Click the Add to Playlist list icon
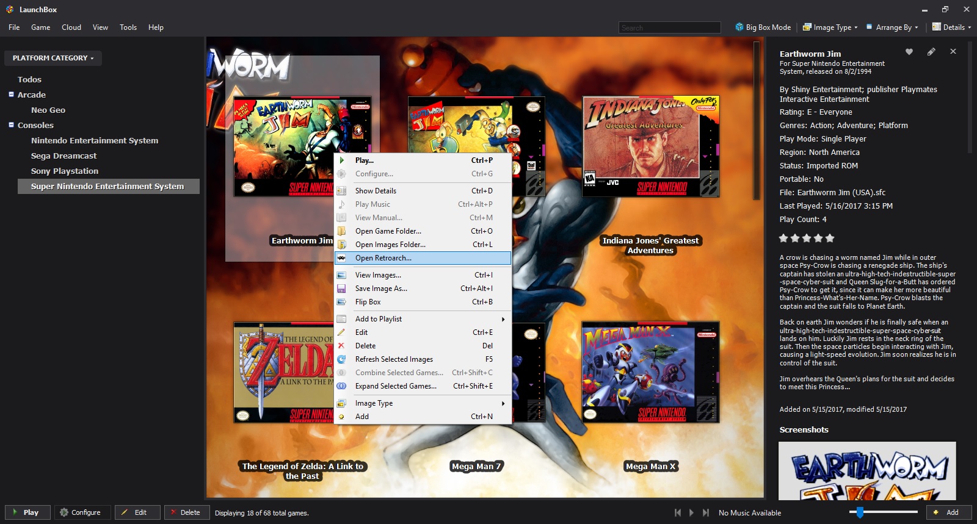The image size is (977, 524). coord(341,319)
